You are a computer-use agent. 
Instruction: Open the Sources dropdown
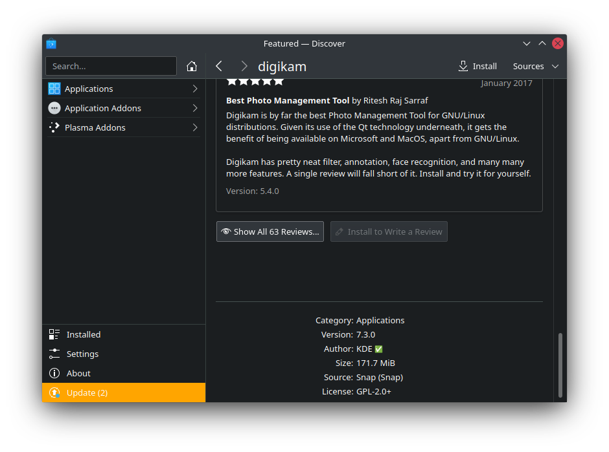536,67
